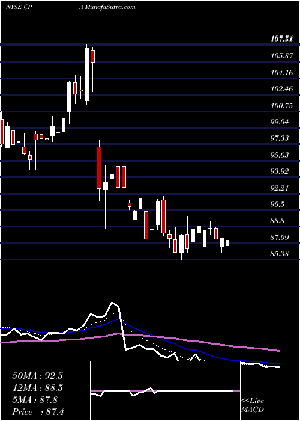Select the 99.04 price axis label

(280, 122)
